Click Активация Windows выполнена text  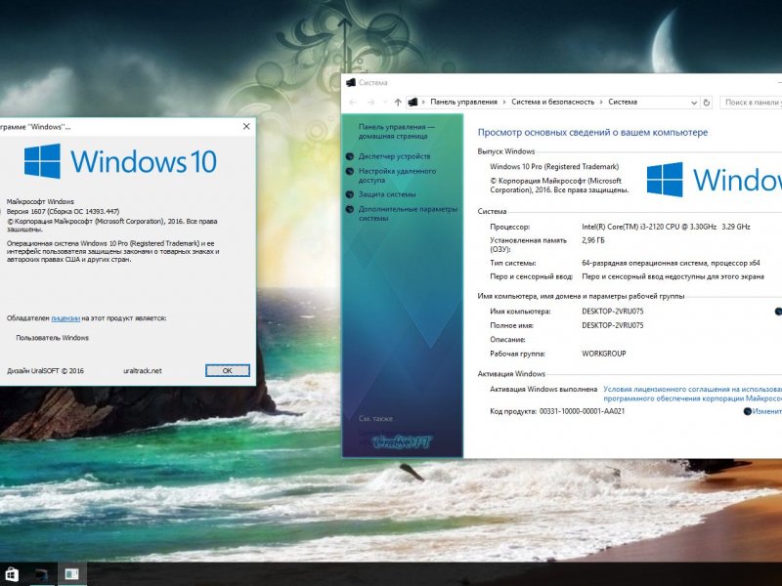(x=543, y=389)
